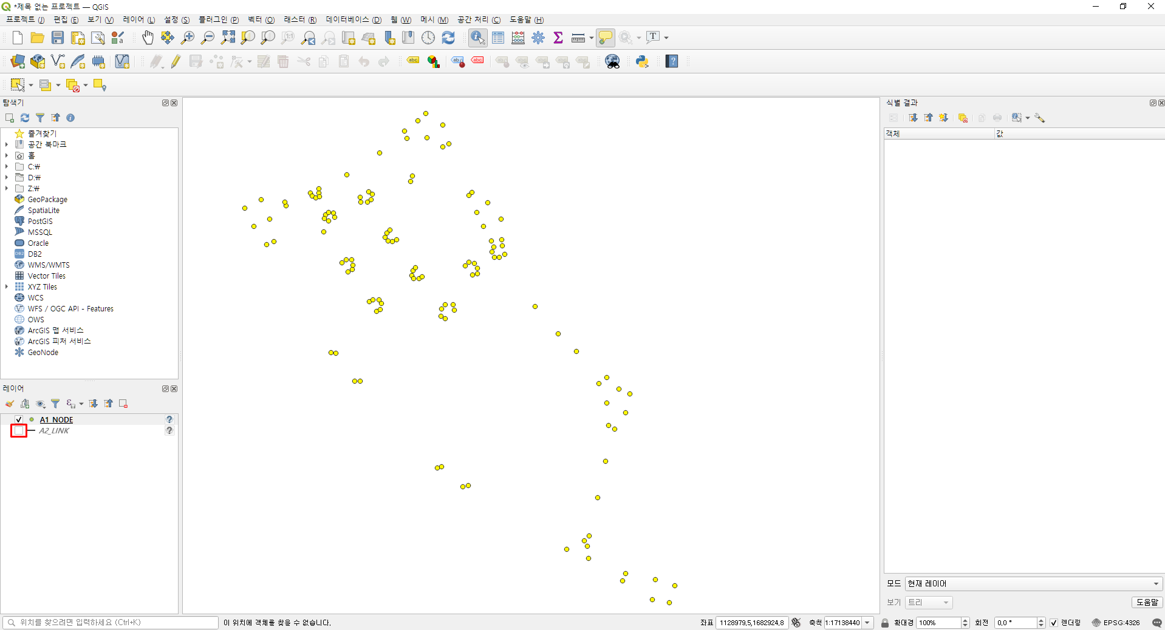
Task: Select GeoPackage in the browser
Action: tap(47, 199)
